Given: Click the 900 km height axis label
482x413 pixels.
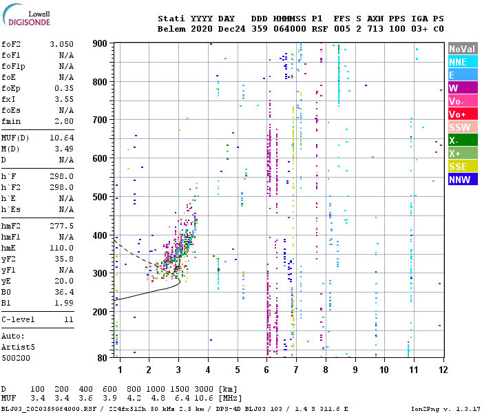Looking at the screenshot, I should click(x=100, y=43).
